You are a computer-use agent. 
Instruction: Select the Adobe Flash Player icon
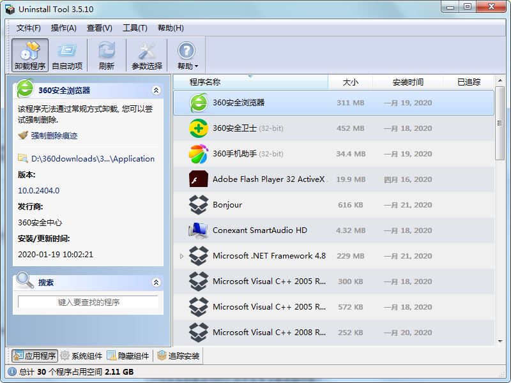click(x=199, y=179)
